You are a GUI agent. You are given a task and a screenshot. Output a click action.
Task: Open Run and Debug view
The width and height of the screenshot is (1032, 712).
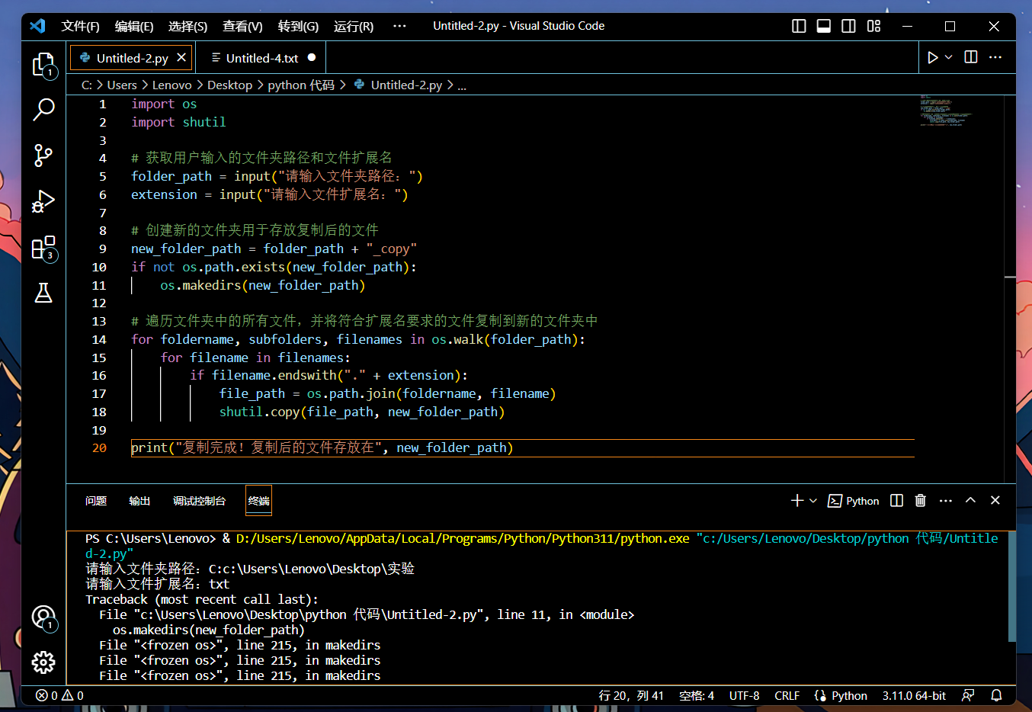43,201
